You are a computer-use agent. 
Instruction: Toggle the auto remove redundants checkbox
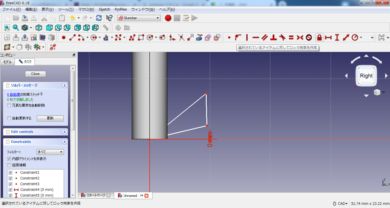[9, 105]
